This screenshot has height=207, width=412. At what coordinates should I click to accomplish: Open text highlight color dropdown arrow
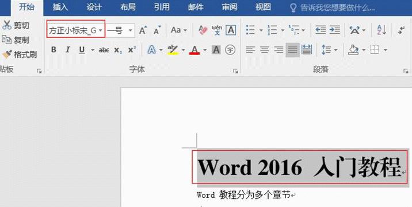coord(184,50)
